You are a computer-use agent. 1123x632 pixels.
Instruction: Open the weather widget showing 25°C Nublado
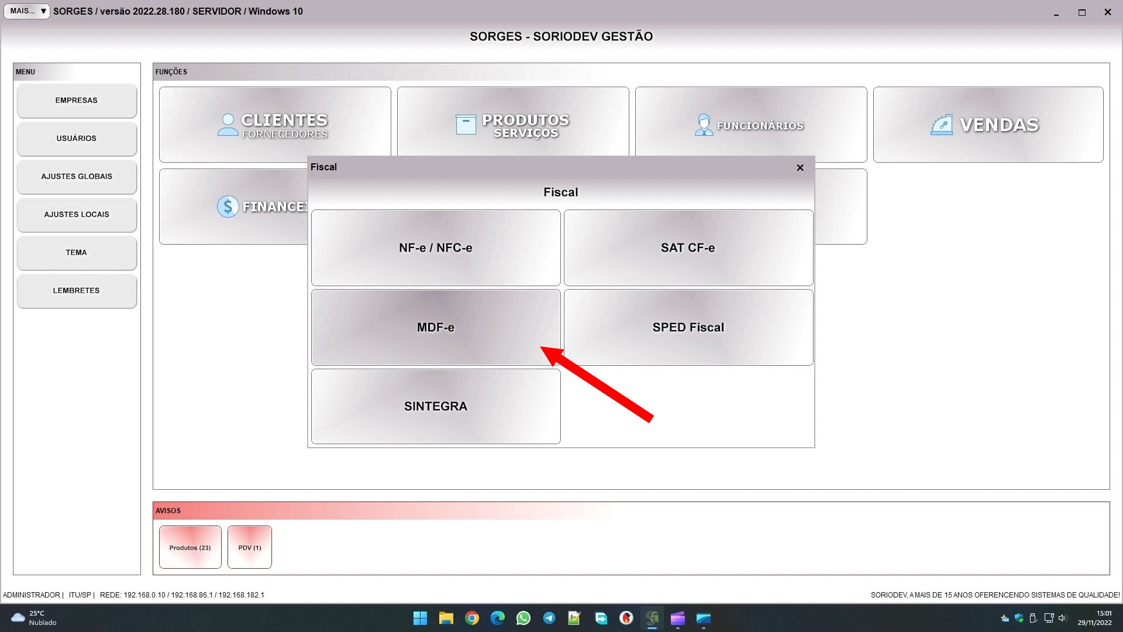[34, 619]
